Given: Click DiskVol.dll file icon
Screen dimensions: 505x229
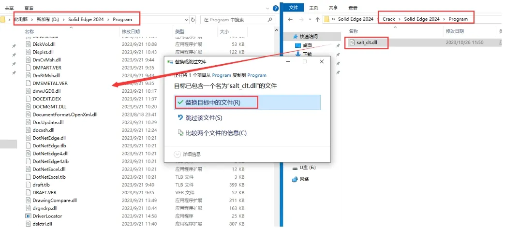Looking at the screenshot, I should click(x=29, y=44).
